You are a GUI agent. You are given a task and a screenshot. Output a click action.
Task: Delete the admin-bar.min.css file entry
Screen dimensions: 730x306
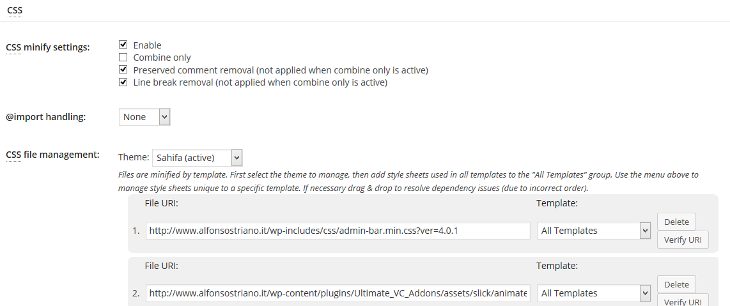point(676,222)
